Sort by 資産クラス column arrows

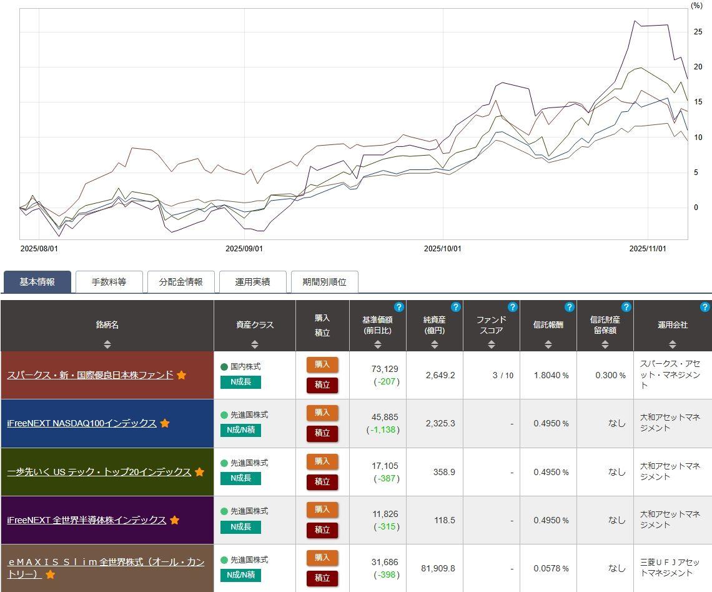[254, 344]
